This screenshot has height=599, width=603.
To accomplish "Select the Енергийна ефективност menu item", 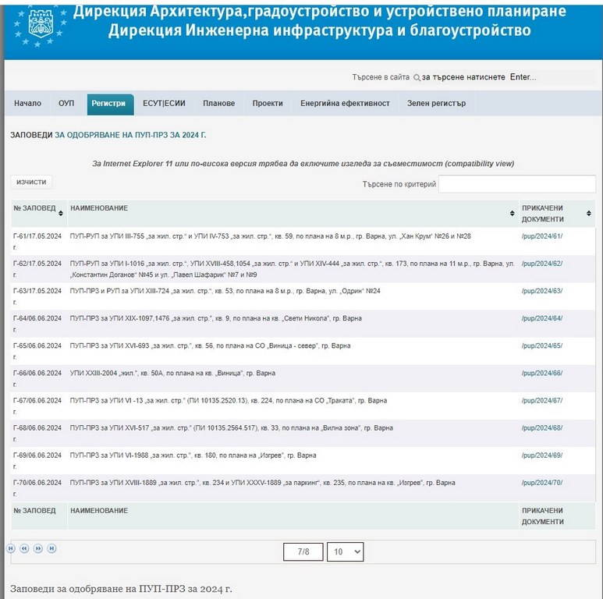I will click(x=345, y=104).
